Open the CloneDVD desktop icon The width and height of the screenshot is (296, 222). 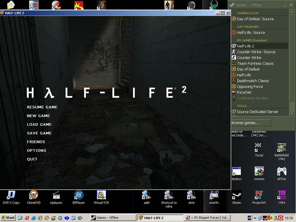(x=34, y=195)
